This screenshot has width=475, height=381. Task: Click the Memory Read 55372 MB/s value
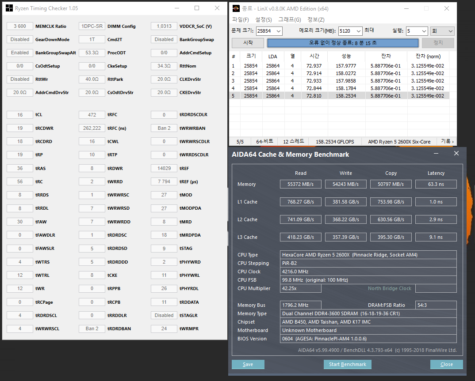tap(300, 184)
